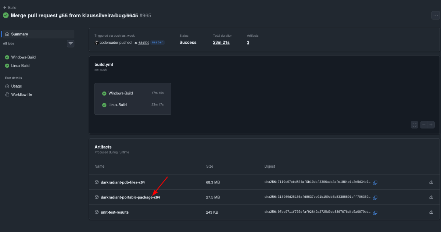Screen dimensions: 441x232
Task: Copy digest of darkradiant-pdb-files-x64
Action: click(x=375, y=182)
